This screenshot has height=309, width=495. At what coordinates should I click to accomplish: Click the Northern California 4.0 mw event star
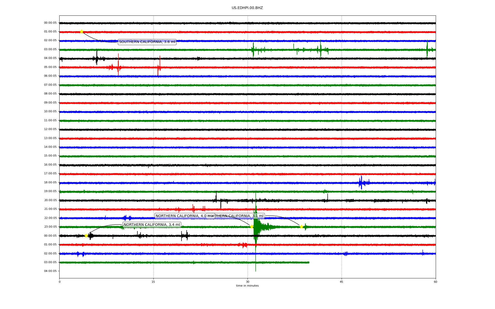coord(252,227)
